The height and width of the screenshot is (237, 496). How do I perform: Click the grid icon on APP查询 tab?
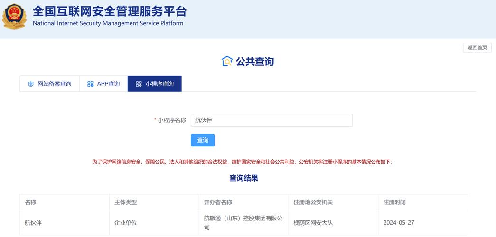(90, 84)
